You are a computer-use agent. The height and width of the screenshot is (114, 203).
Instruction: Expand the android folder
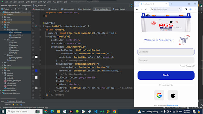coord(3,20)
